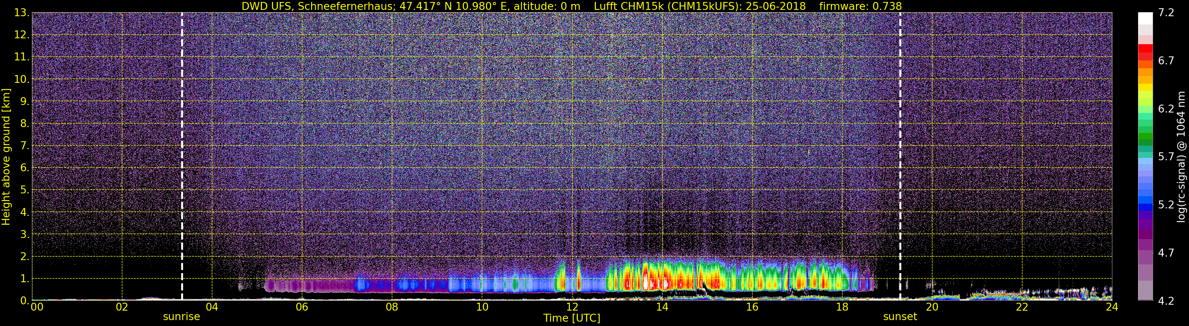Image resolution: width=1189 pixels, height=326 pixels.
Task: Click time axis tick '04'
Action: [x=212, y=307]
